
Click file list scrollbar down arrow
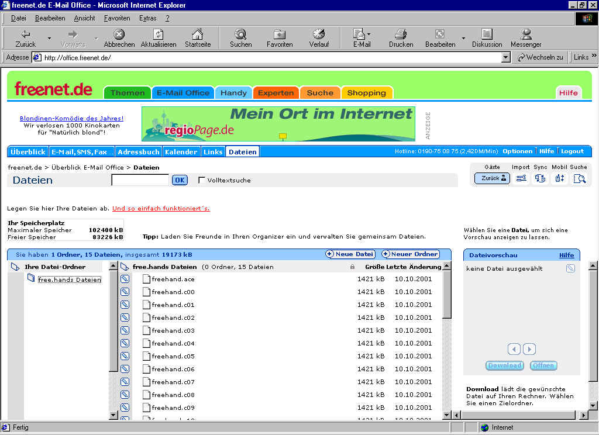pyautogui.click(x=446, y=415)
